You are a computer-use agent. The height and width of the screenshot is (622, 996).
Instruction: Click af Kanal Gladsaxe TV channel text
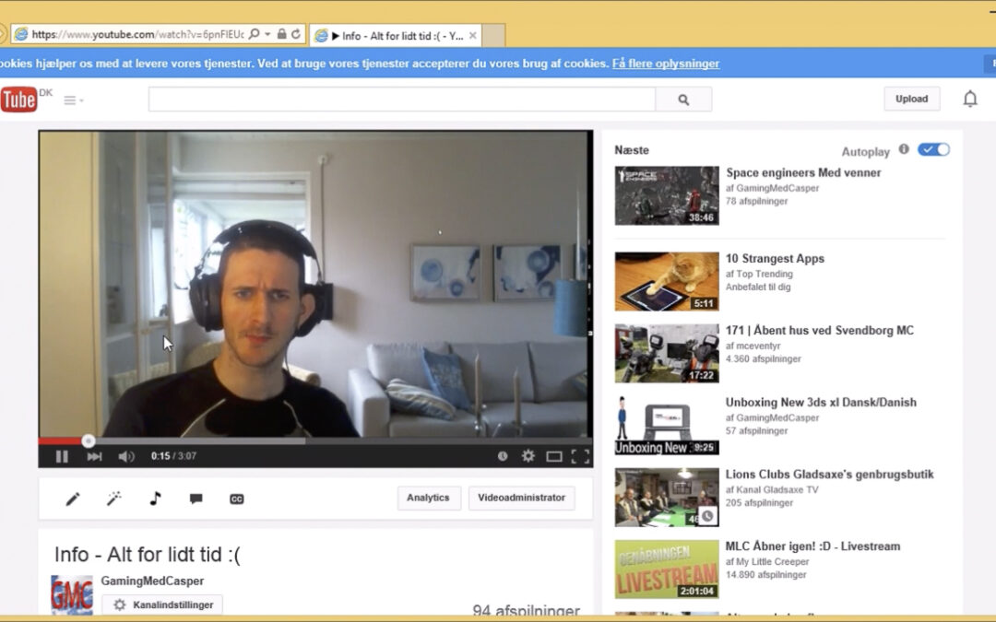click(x=772, y=489)
